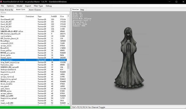Switch to the Scene Hierarchy tab

pos(6,10)
